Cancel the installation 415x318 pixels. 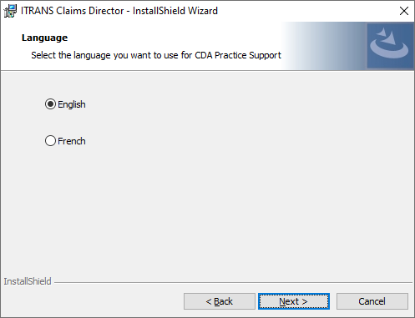(x=372, y=301)
